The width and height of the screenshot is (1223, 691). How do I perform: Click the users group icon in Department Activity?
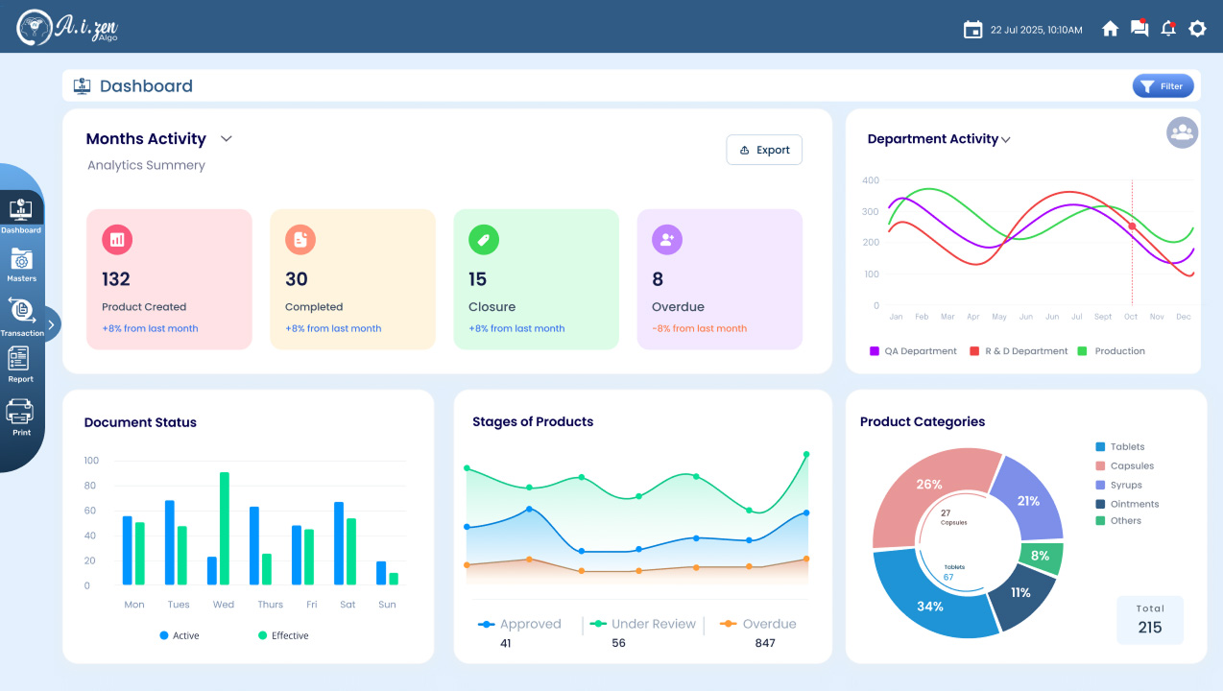(x=1182, y=132)
